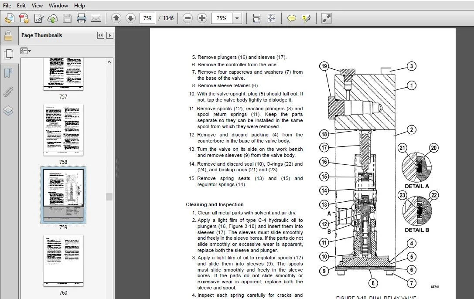
Task: Click the security lock panel icon
Action: [8, 36]
